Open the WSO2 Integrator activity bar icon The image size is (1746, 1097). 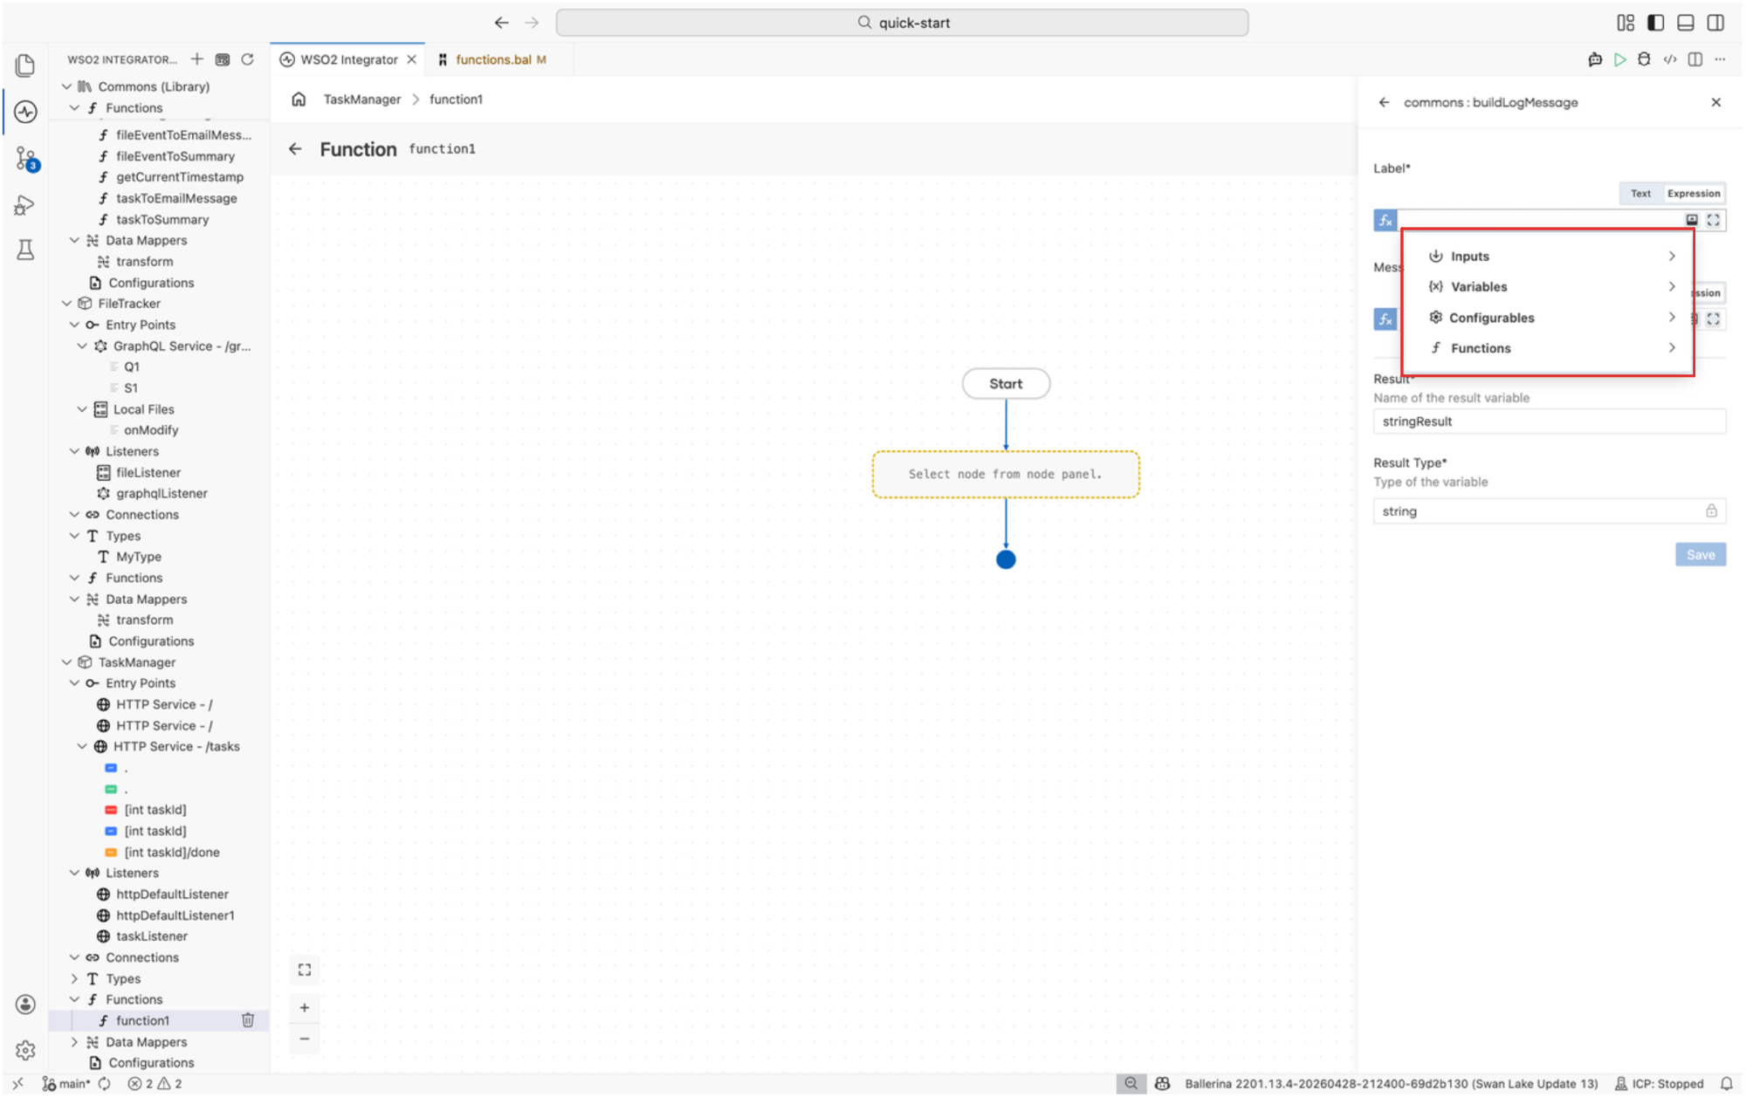click(x=25, y=112)
